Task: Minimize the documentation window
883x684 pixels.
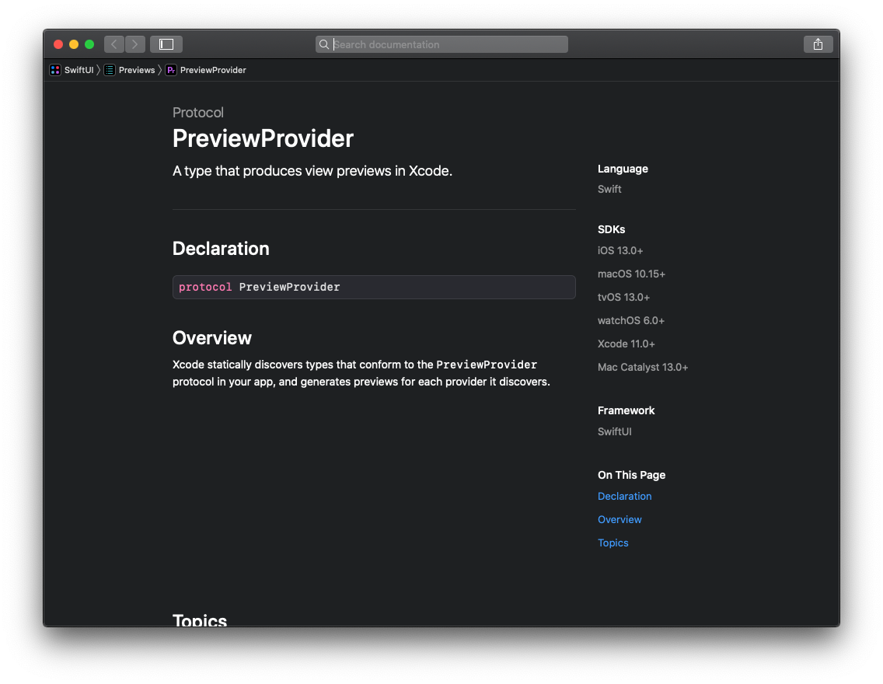Action: point(74,44)
